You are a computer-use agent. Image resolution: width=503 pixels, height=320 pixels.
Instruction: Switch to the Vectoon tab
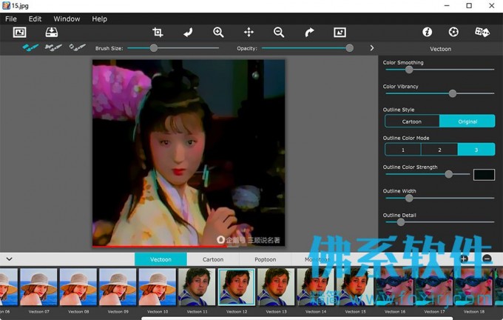point(161,259)
